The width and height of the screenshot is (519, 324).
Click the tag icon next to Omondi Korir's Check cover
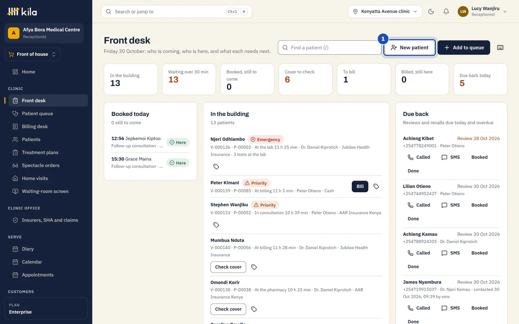[254, 309]
